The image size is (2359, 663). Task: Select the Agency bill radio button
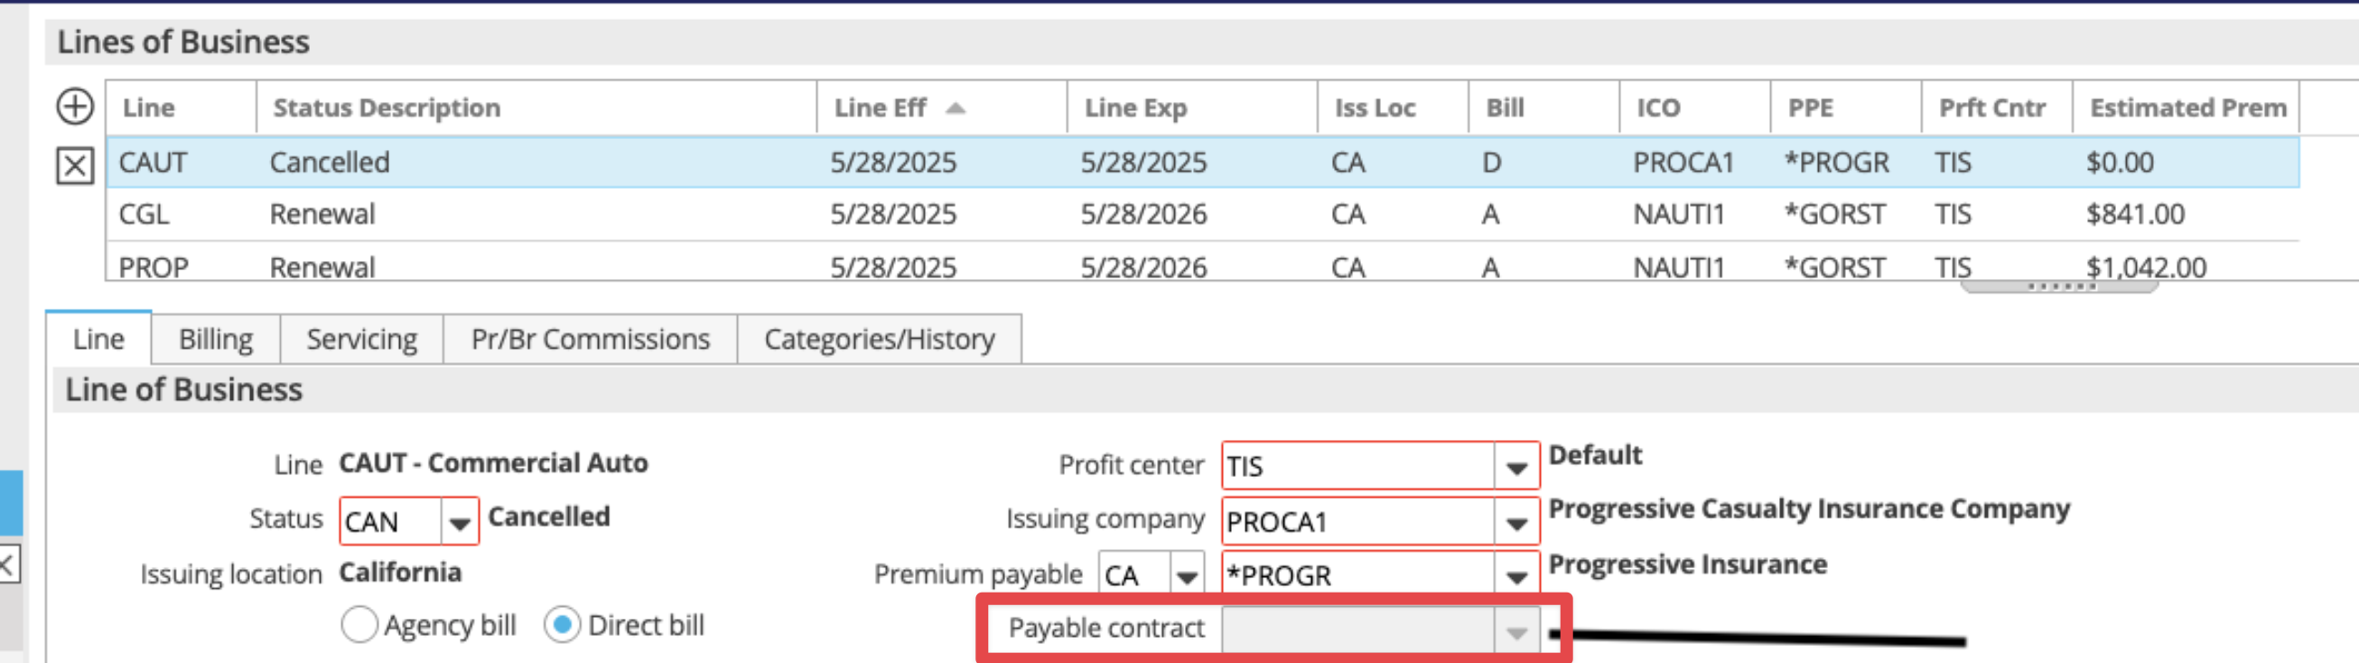[x=359, y=625]
